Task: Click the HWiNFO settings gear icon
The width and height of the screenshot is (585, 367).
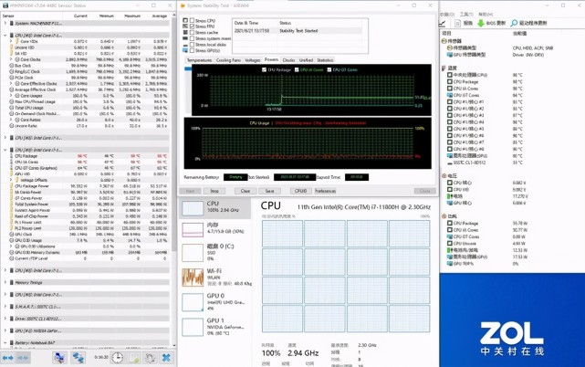Action: pyautogui.click(x=150, y=358)
